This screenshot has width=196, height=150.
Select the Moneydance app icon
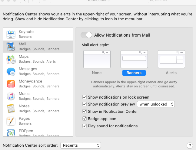(x=11, y=84)
